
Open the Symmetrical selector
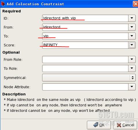[89, 78]
